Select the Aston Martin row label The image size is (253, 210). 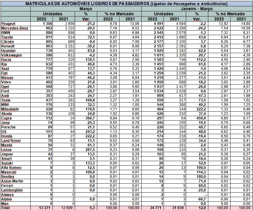point(12,181)
